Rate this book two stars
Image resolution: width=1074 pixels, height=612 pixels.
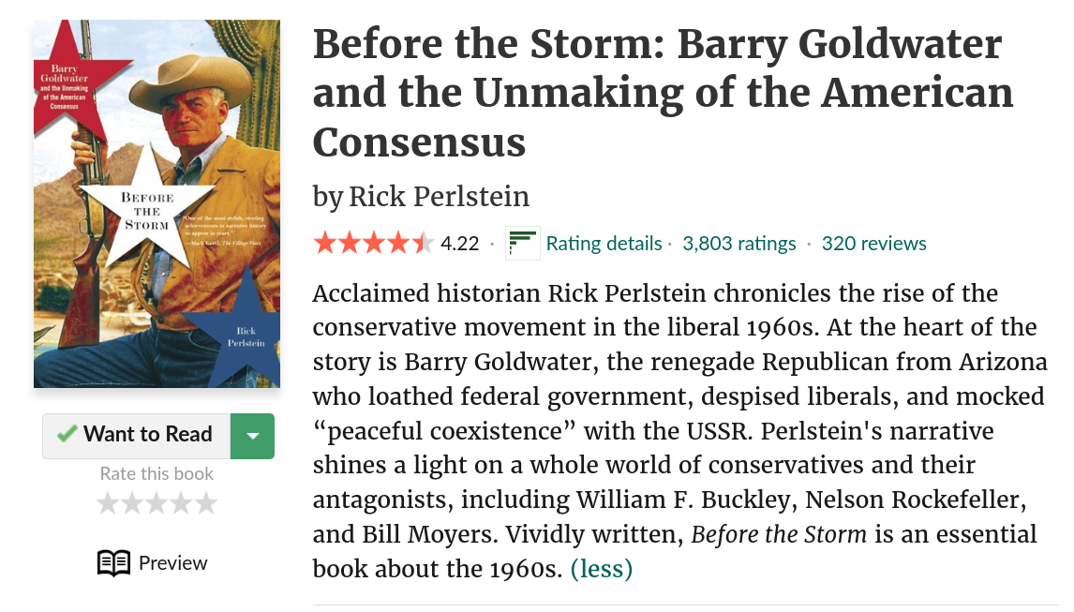click(x=132, y=503)
